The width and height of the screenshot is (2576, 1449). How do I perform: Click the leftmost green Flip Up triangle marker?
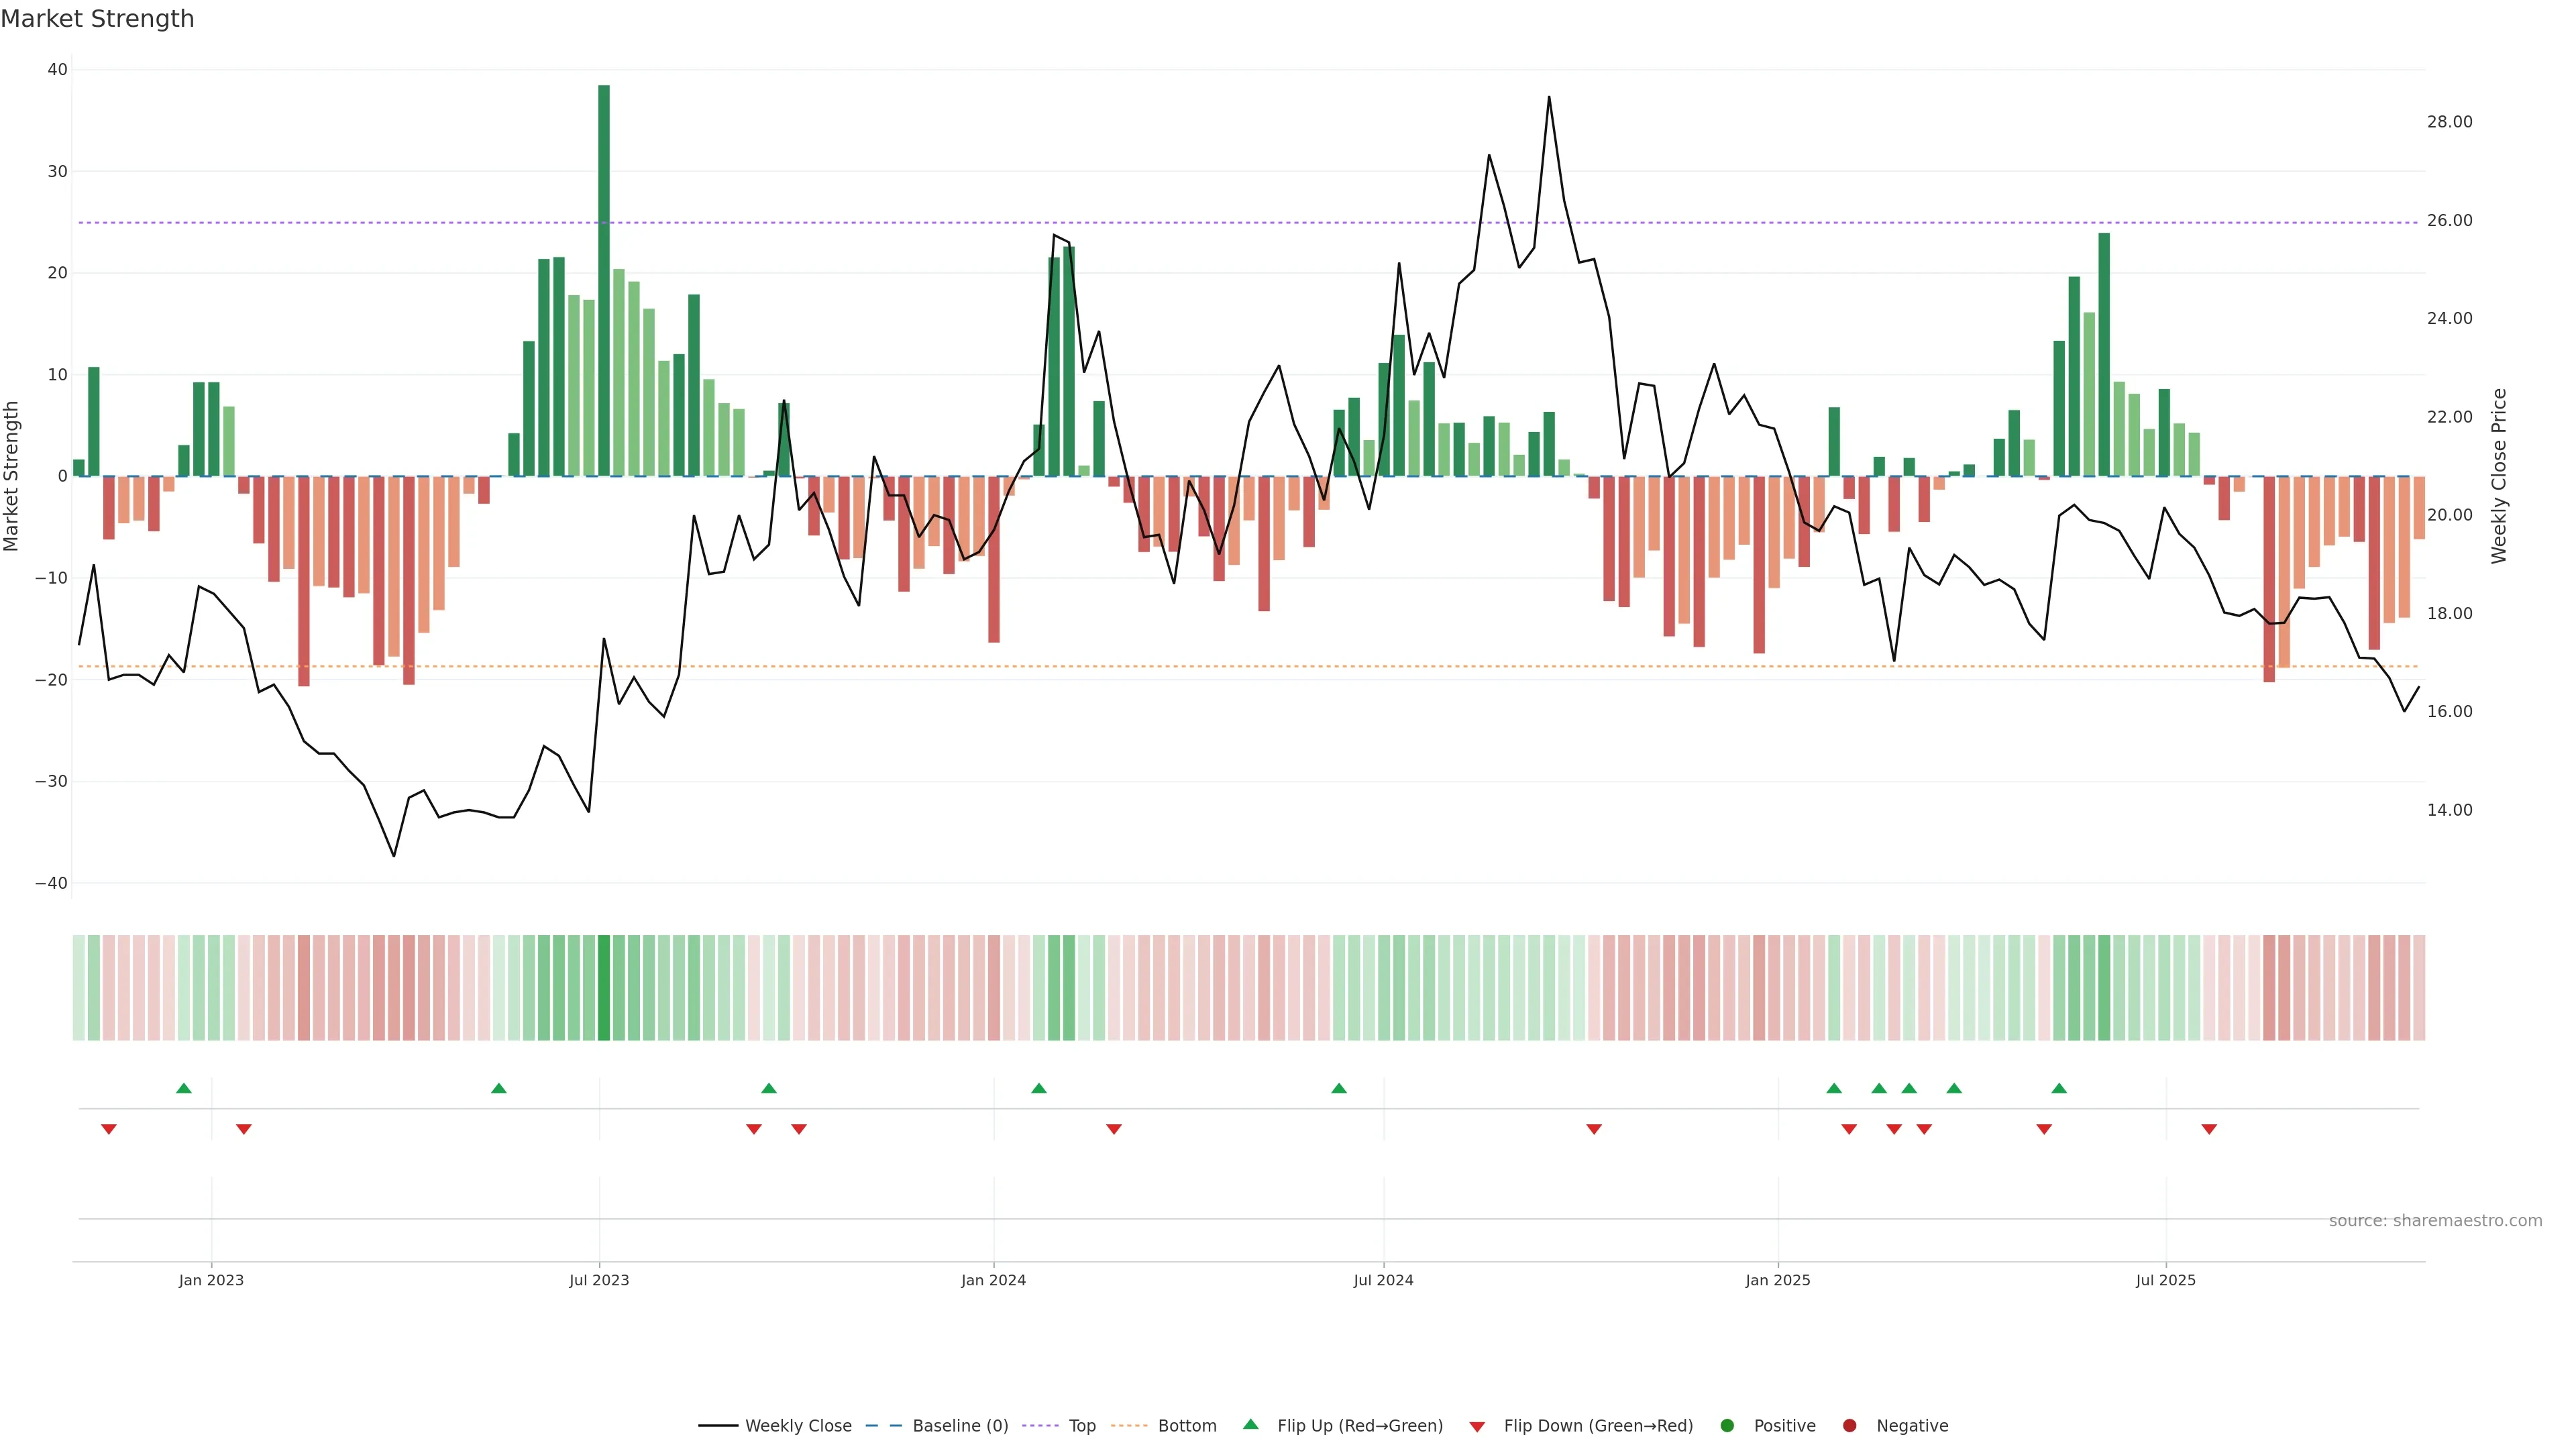click(x=184, y=1088)
